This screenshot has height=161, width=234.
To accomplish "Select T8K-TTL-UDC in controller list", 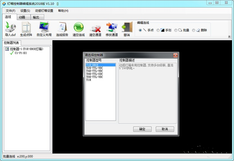I will (x=100, y=77).
